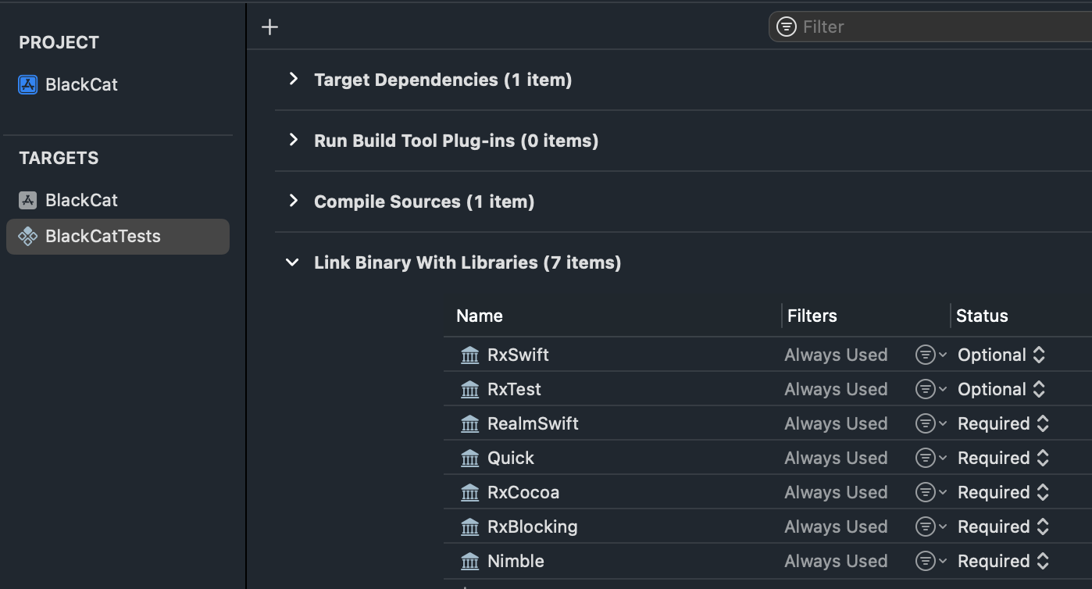Open platform filter menu for Nimble
Image resolution: width=1092 pixels, height=589 pixels.
point(931,562)
